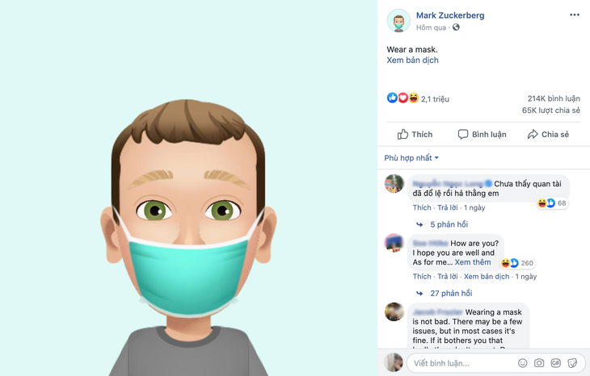Click Thích under the first comment
590x376 pixels.
pyautogui.click(x=422, y=207)
